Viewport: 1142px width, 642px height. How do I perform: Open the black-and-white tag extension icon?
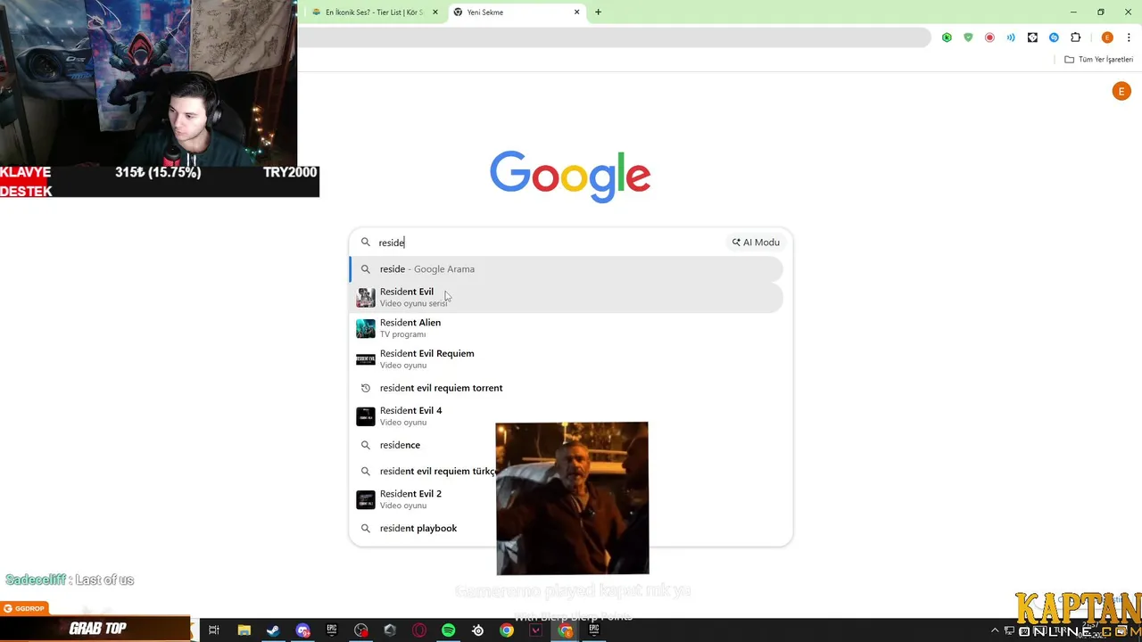(x=1032, y=37)
